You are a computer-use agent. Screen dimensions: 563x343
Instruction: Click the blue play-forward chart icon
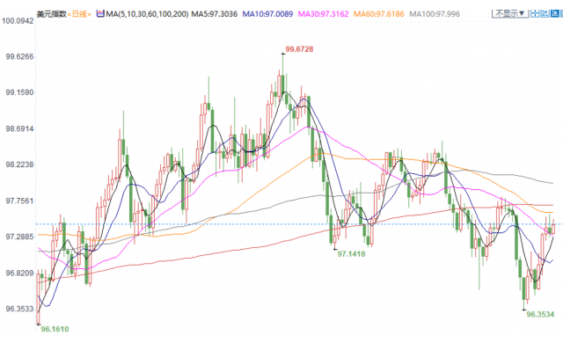pyautogui.click(x=554, y=14)
